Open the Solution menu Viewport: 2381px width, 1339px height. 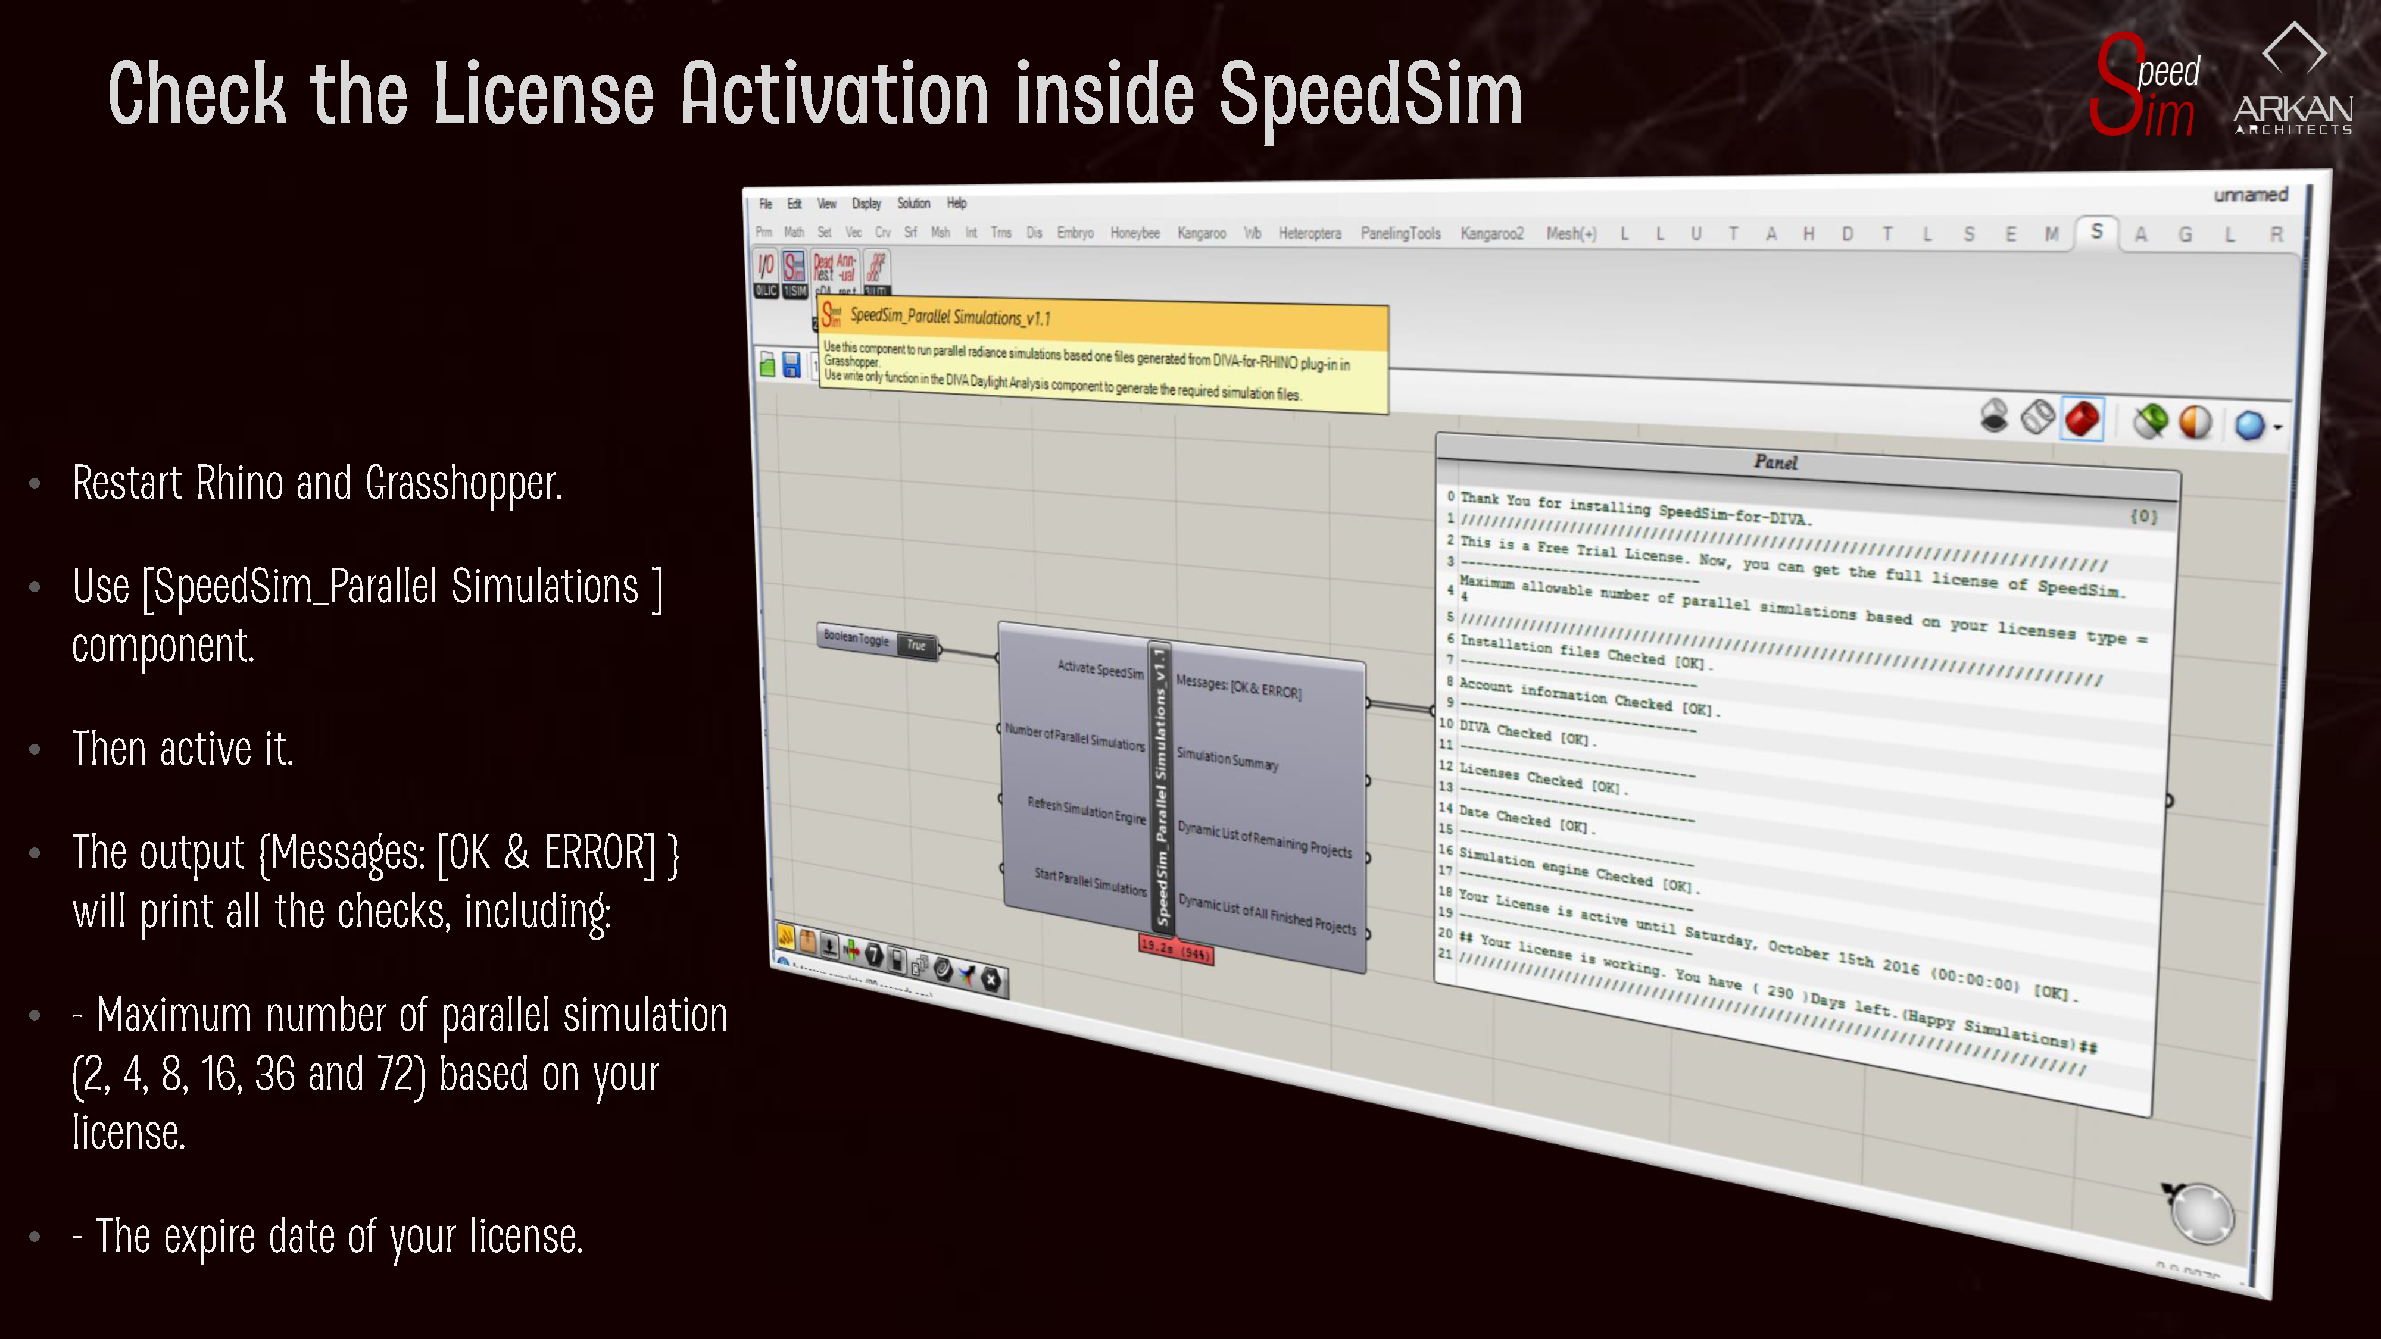913,204
